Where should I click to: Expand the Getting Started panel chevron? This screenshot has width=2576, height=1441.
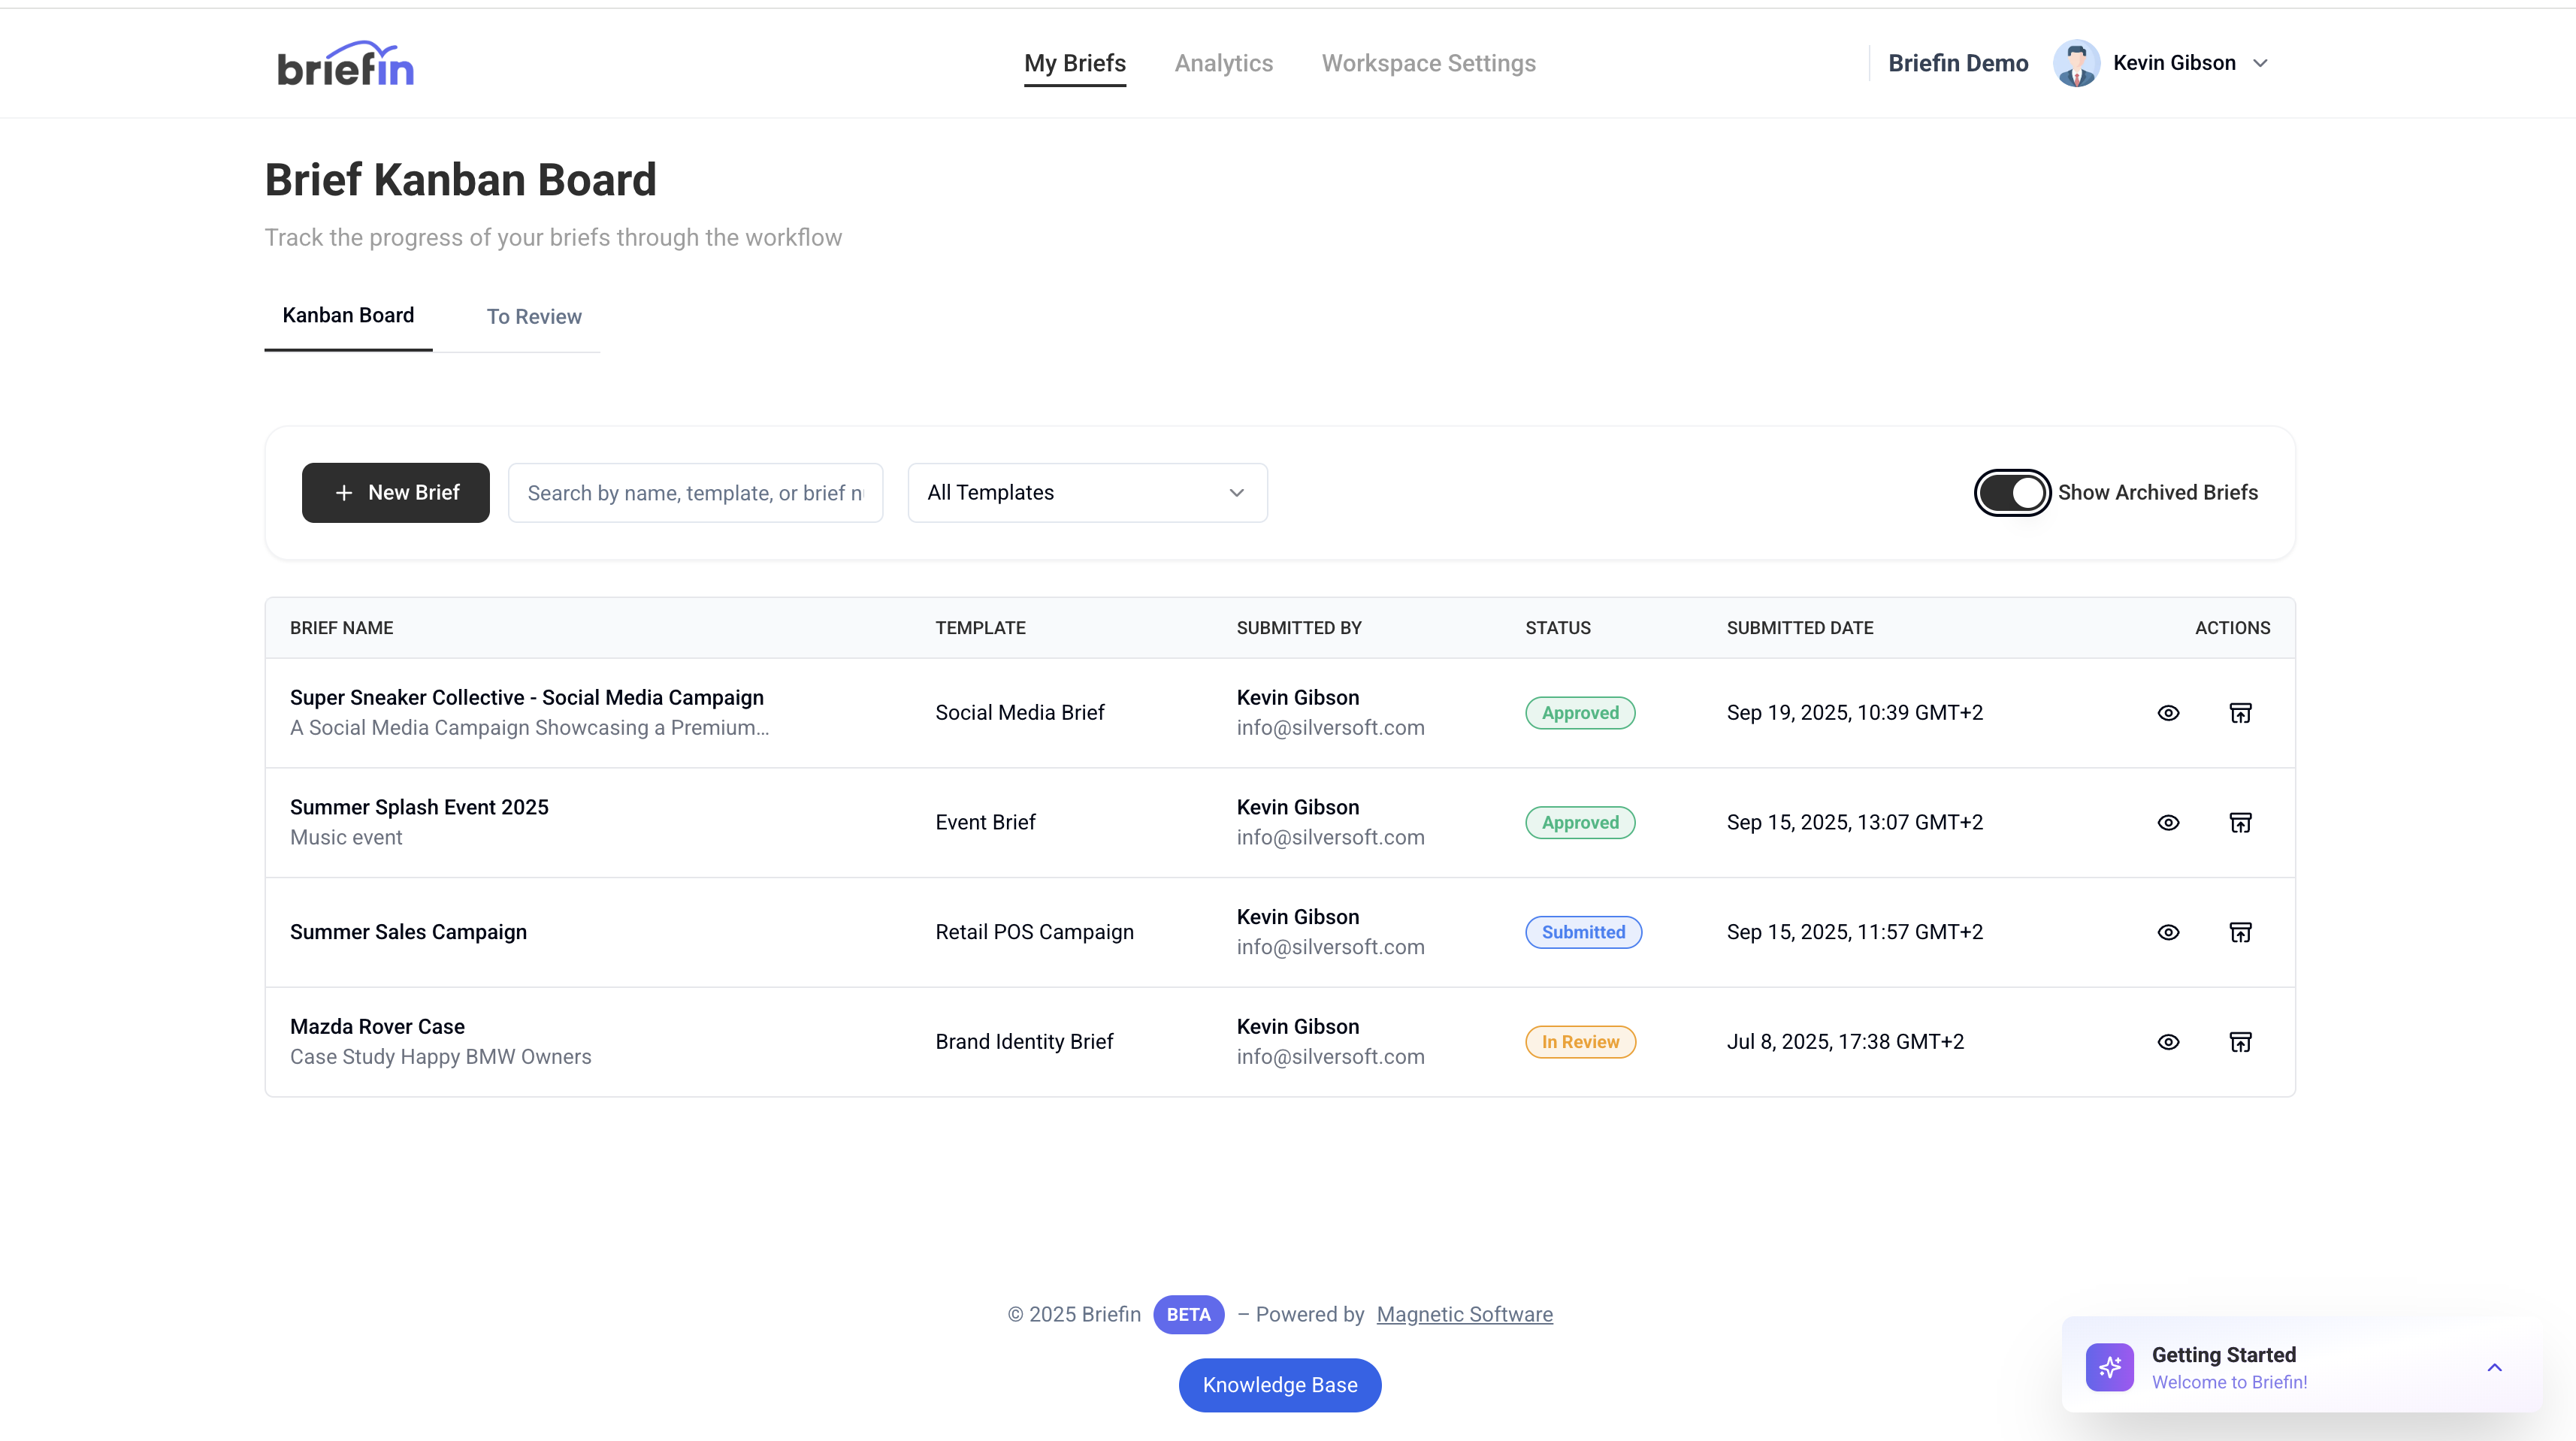(x=2494, y=1367)
